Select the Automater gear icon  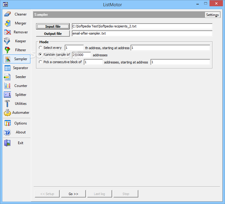coord(7,113)
